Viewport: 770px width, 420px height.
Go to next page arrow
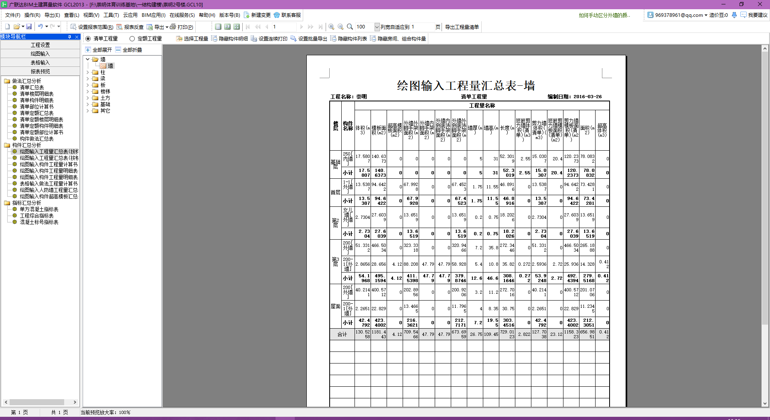pos(302,27)
